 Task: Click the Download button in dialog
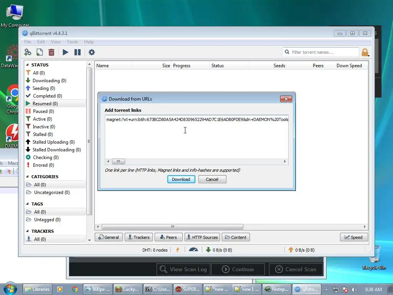click(181, 179)
